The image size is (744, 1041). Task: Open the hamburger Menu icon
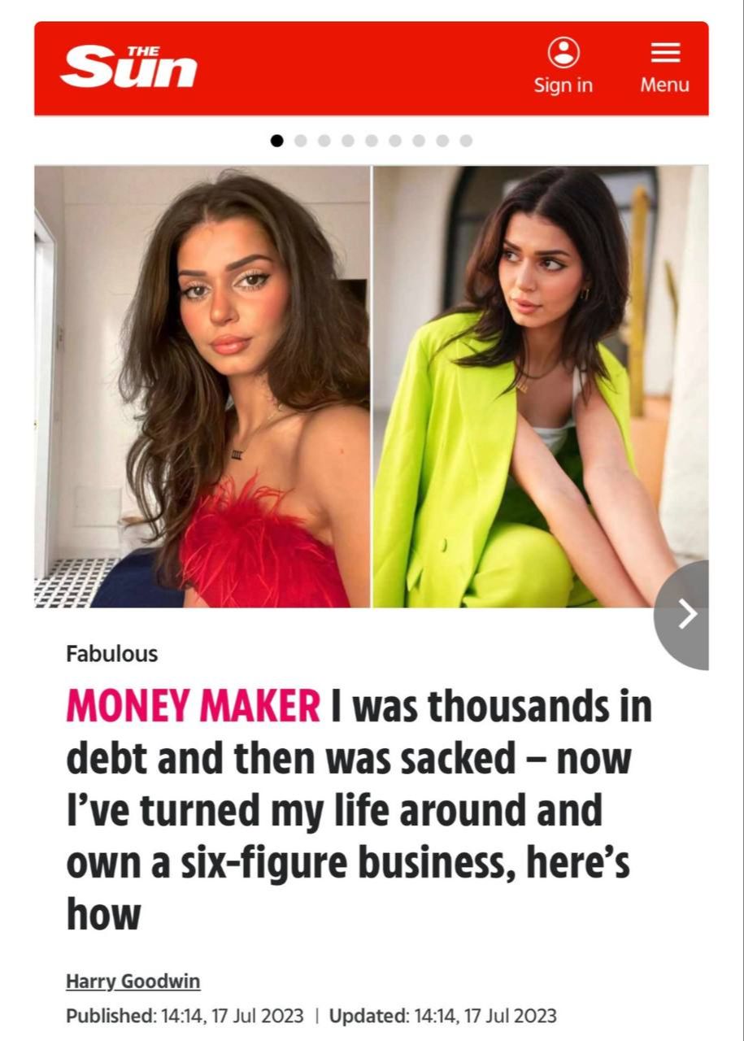[665, 53]
